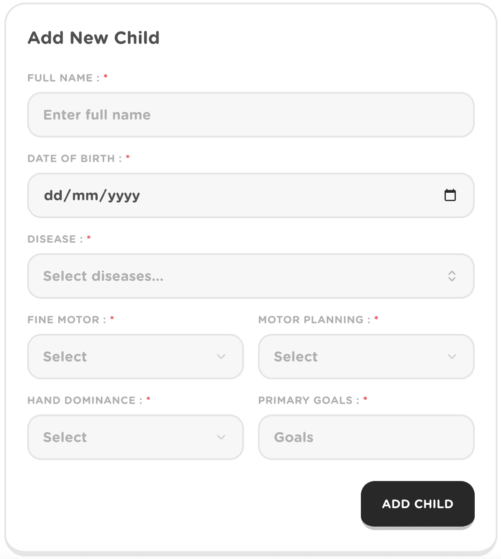
Task: Open the calendar picker icon
Action: click(x=450, y=195)
